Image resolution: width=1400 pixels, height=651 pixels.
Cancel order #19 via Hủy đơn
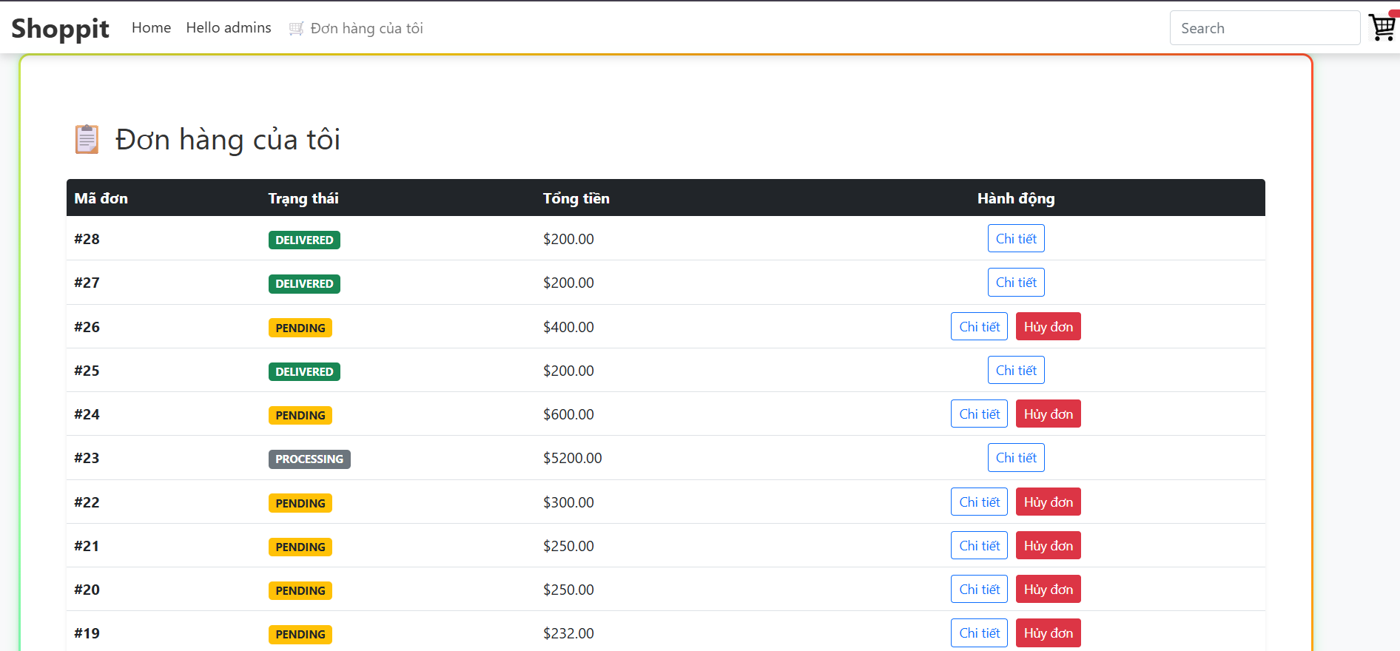coord(1048,633)
